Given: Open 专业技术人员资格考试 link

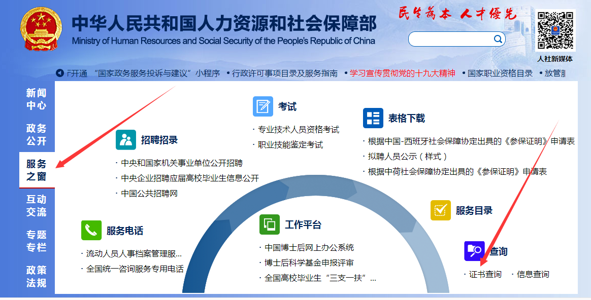Looking at the screenshot, I should (298, 129).
